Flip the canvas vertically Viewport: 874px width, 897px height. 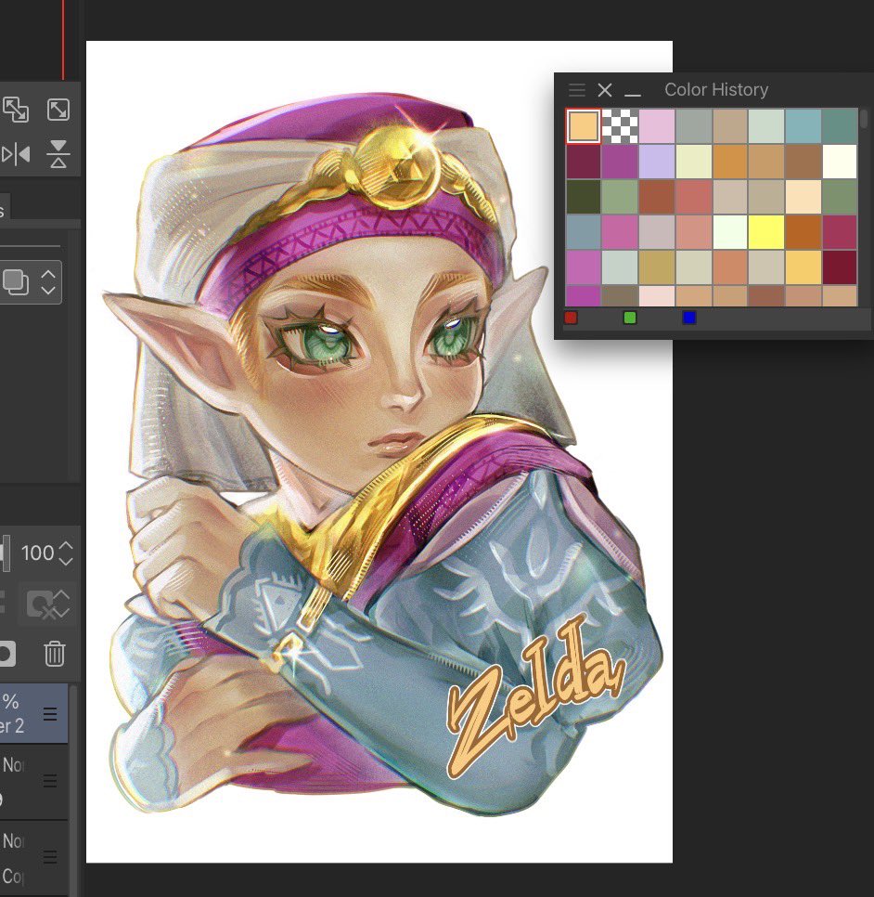click(58, 154)
